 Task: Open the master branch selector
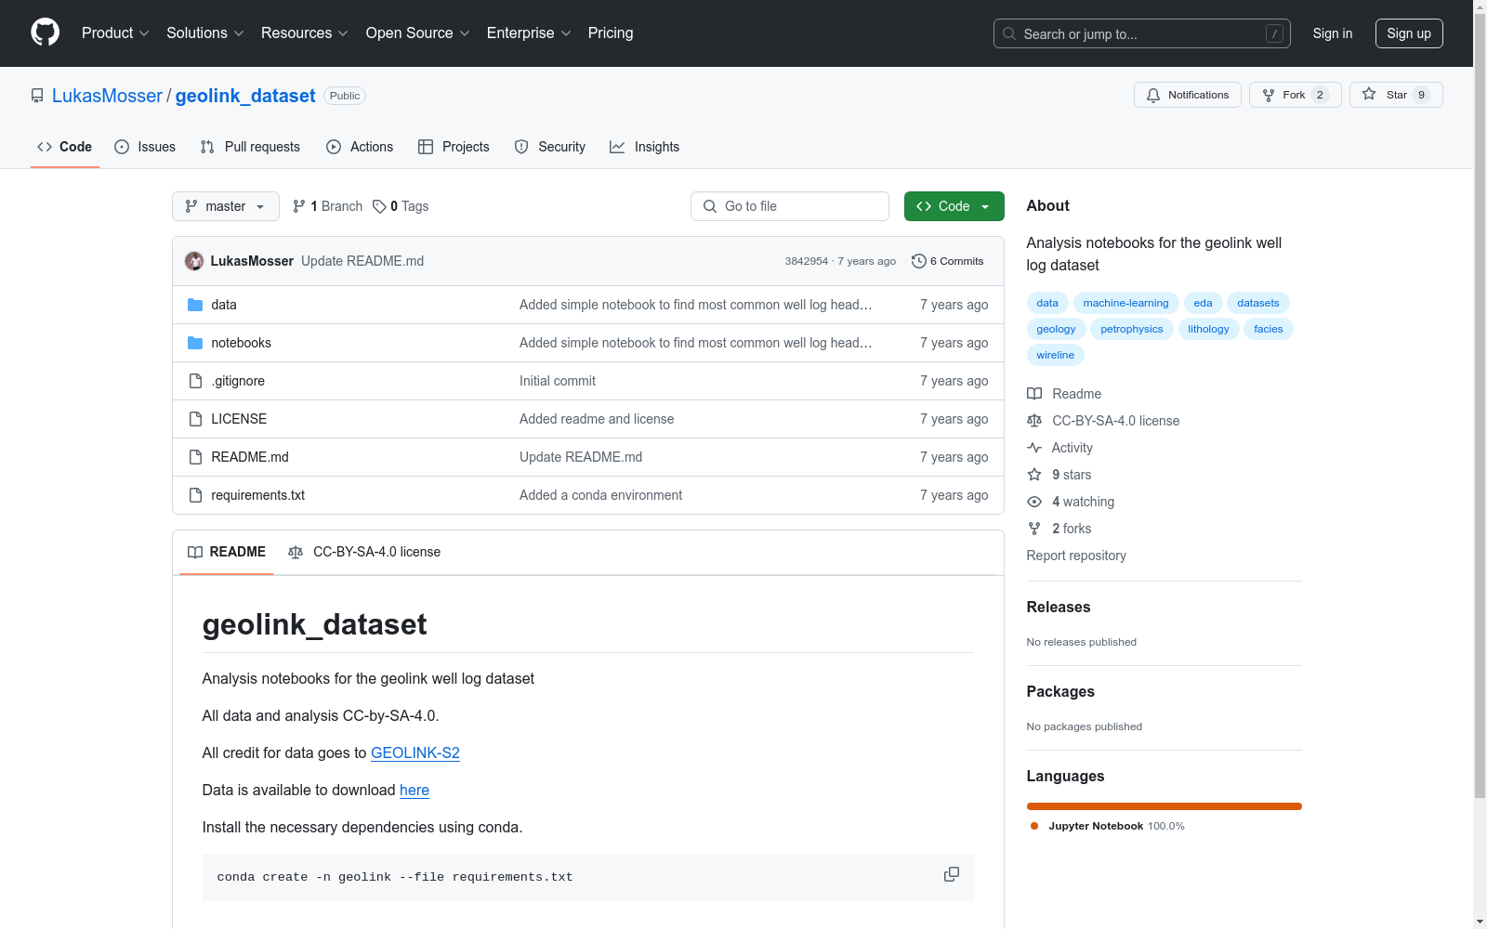(x=226, y=206)
